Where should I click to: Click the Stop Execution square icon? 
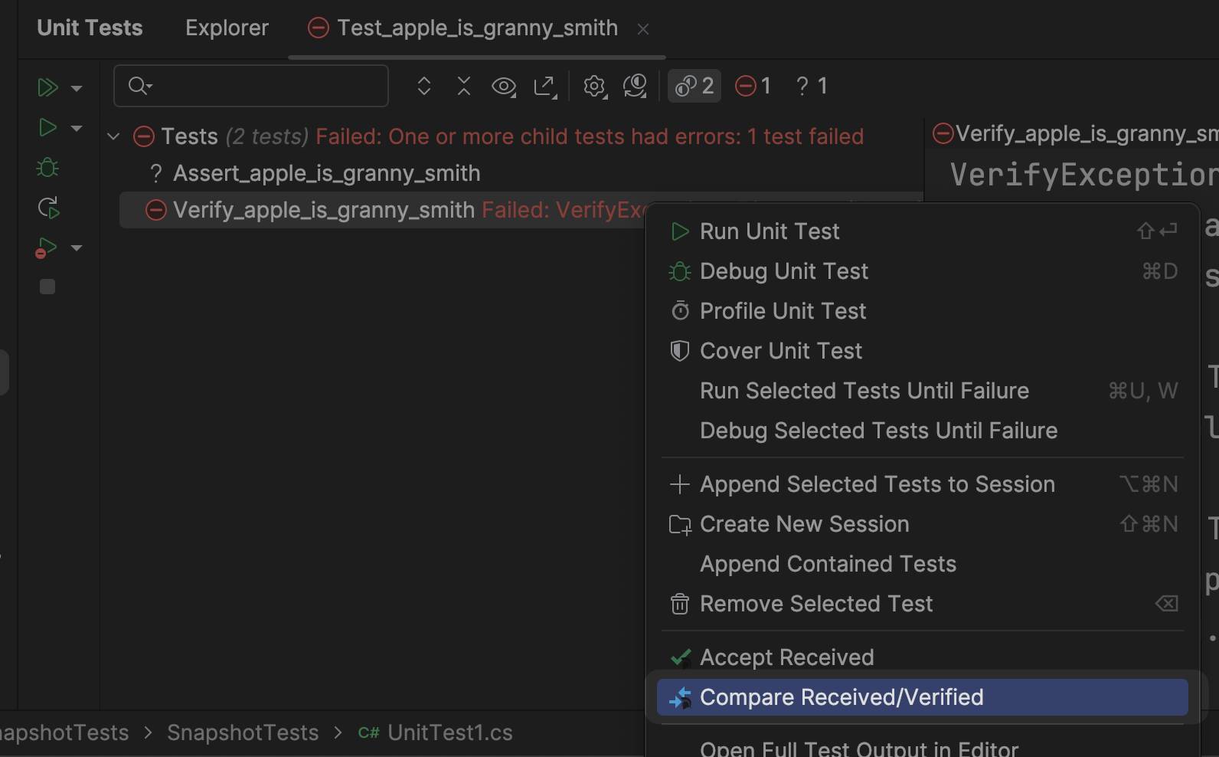click(x=47, y=287)
